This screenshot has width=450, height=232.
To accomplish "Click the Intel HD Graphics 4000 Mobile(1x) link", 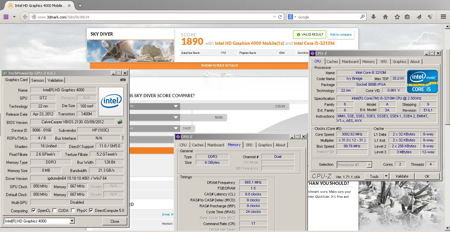I will click(249, 43).
